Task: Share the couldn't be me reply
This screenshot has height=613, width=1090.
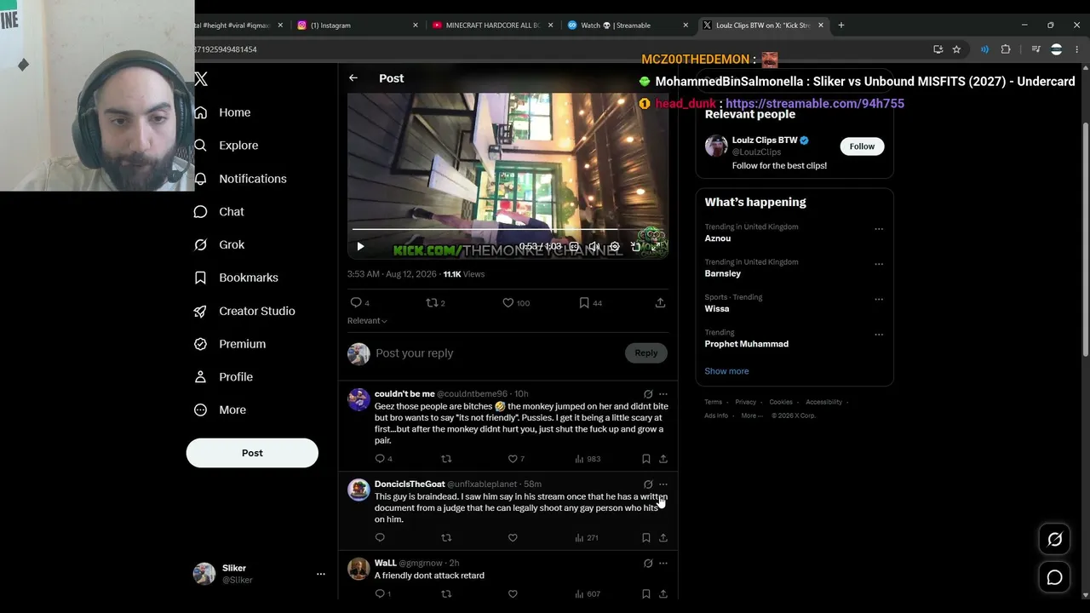Action: 663,459
